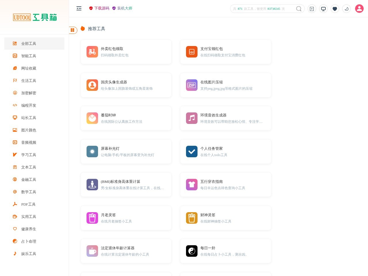The height and width of the screenshot is (276, 368).
Task: Open the orange grid panel toggle tab
Action: pyautogui.click(x=73, y=30)
